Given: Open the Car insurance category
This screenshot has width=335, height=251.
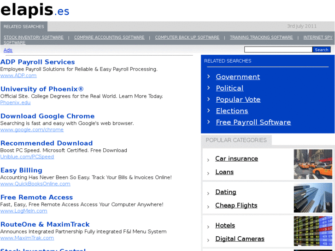Looking at the screenshot, I should pos(236,159).
